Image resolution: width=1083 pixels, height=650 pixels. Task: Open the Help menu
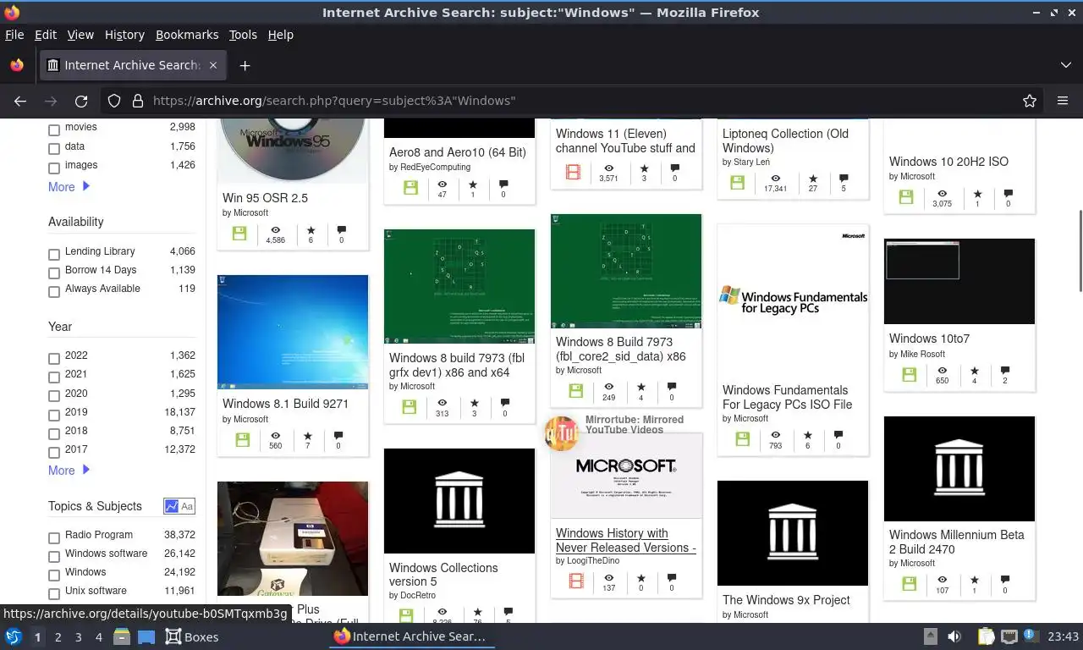(x=280, y=35)
